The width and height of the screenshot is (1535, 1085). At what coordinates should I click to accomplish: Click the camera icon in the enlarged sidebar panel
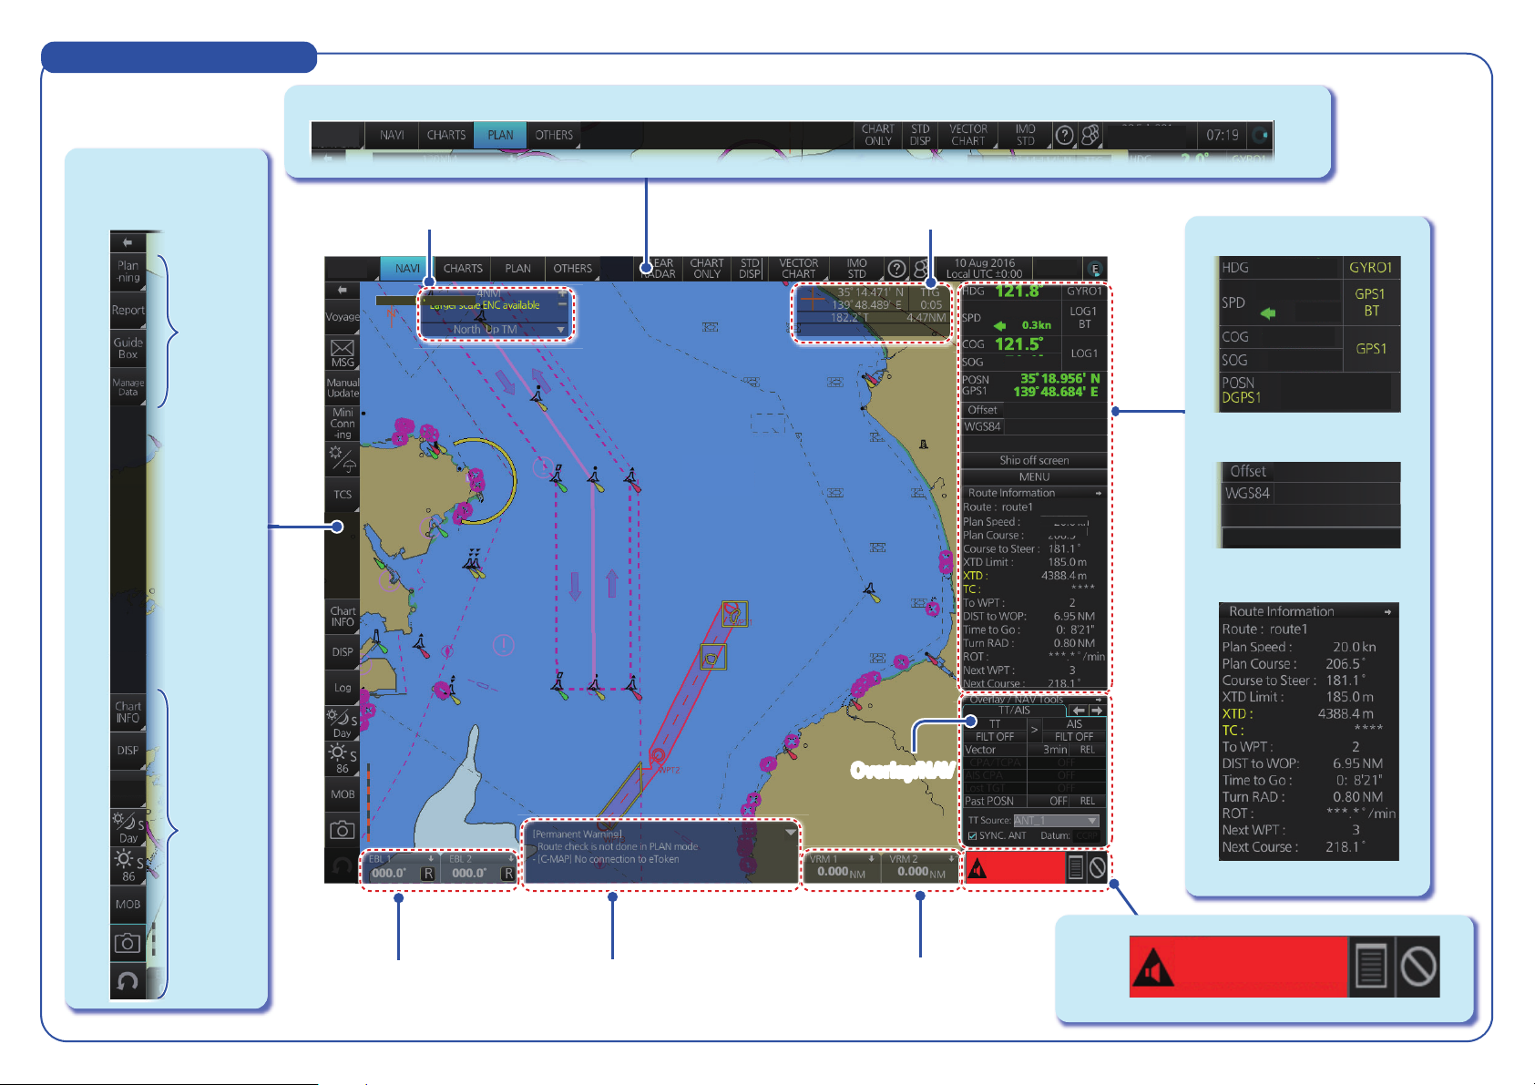coord(128,943)
